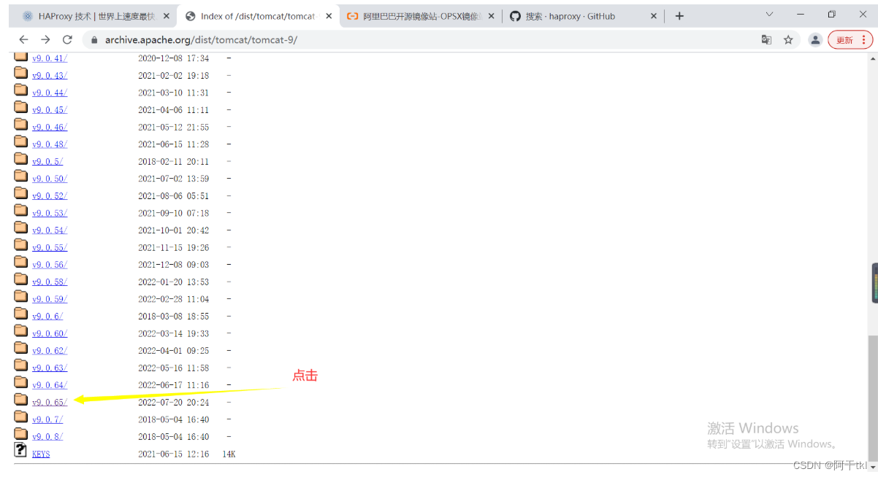Click the vertical page scrollbar thumb

coord(871,399)
